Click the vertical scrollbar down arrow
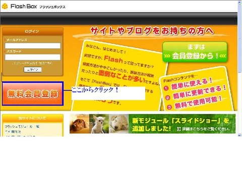Image resolution: width=242 pixels, height=192 pixels. tap(239, 135)
